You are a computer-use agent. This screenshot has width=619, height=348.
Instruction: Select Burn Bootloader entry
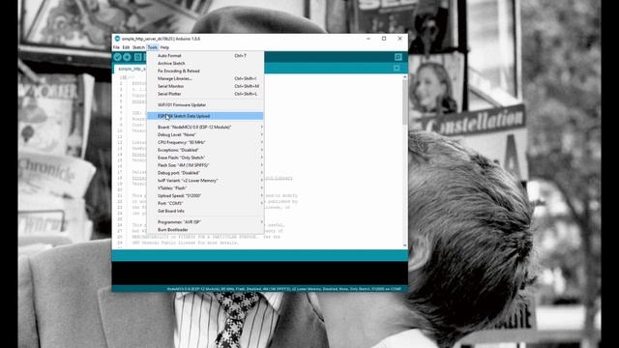(205, 230)
